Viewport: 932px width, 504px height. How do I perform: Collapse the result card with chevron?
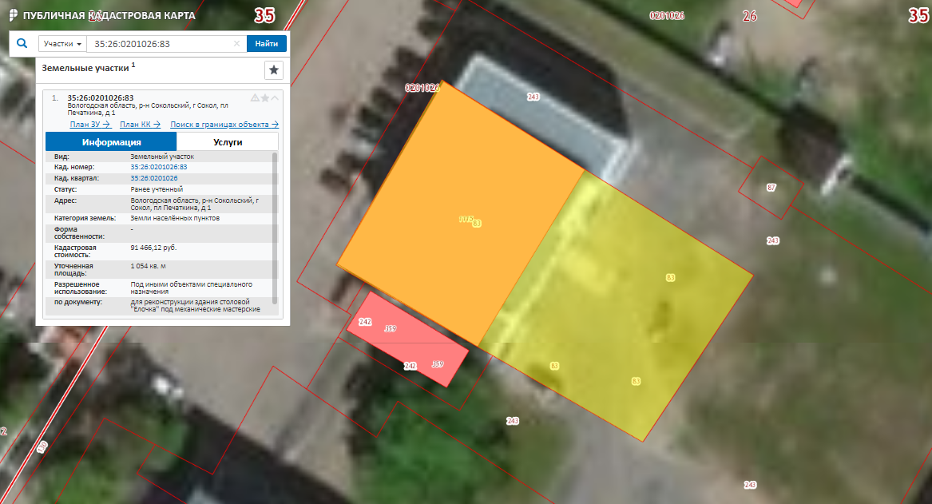tap(275, 97)
